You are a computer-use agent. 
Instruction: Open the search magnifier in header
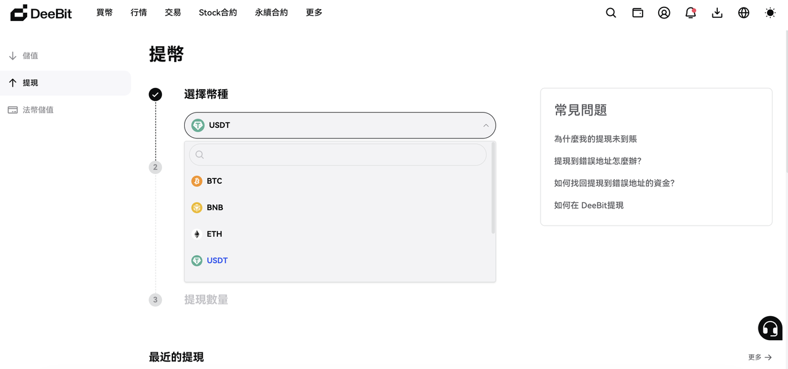611,12
